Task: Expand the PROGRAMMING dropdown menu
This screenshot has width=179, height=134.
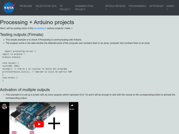Action: [137, 8]
